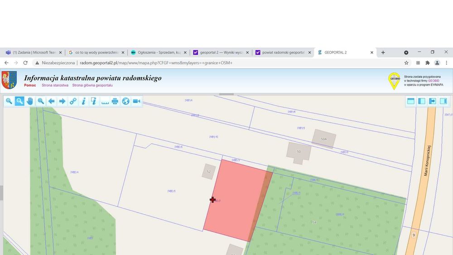
Task: Click the Marii Konopnickiej street label
Action: 427,161
